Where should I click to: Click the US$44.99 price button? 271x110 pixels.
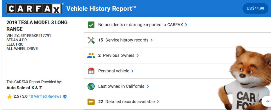(x=255, y=8)
